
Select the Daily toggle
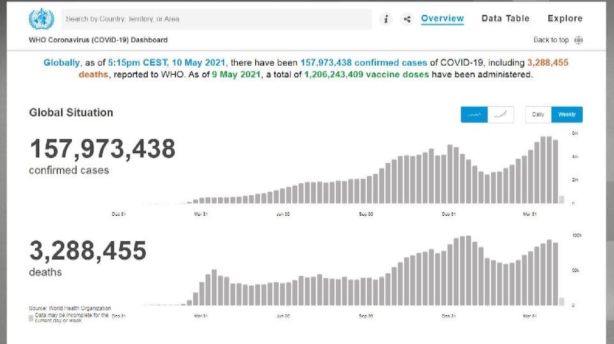click(x=538, y=114)
